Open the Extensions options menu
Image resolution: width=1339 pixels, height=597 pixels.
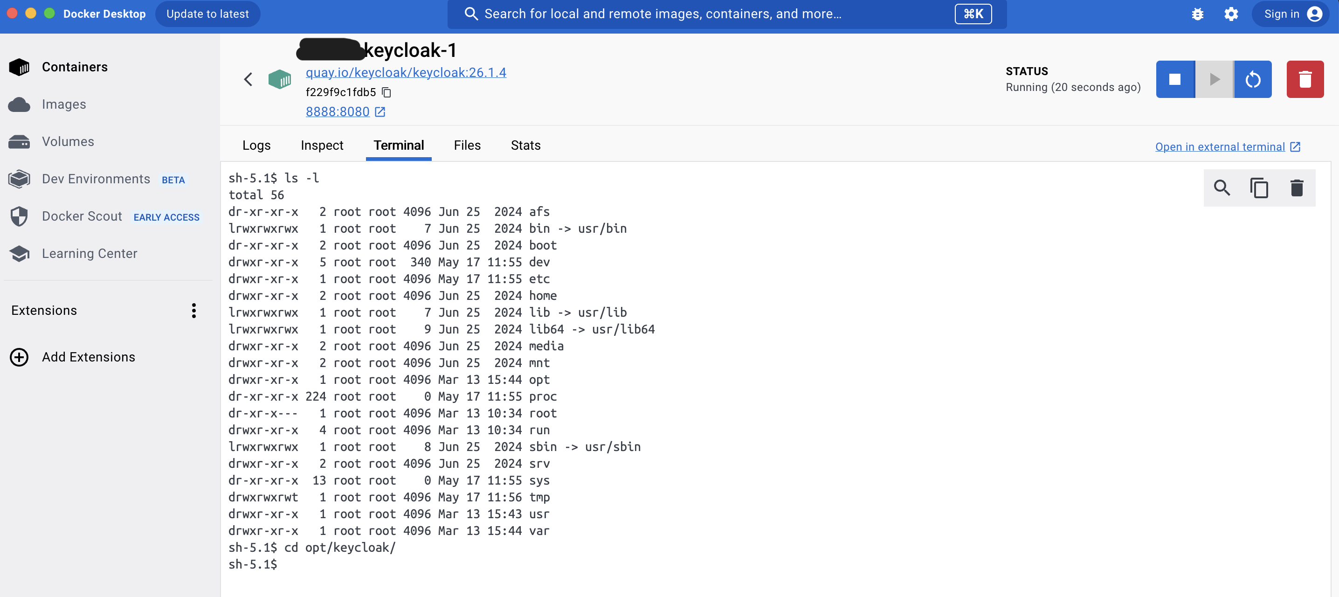(x=193, y=311)
